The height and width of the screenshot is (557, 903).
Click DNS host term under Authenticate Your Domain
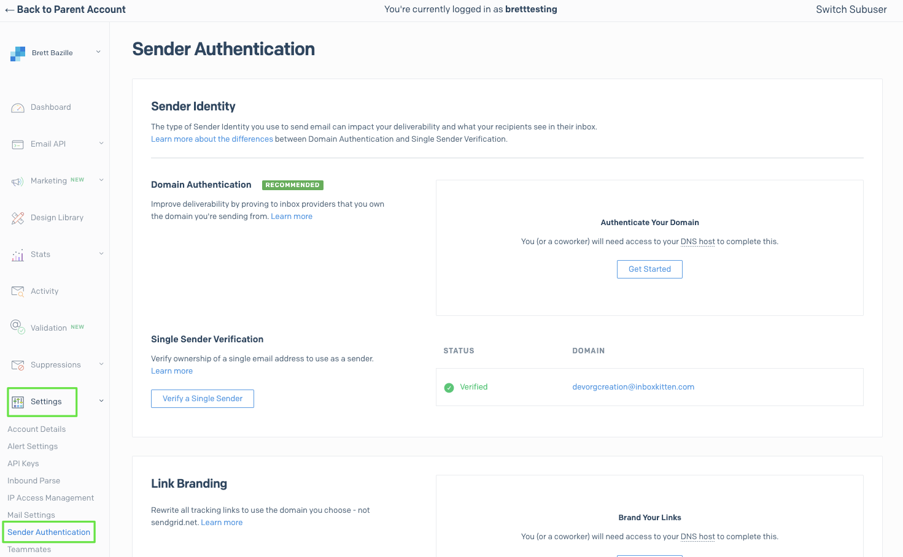tap(698, 242)
